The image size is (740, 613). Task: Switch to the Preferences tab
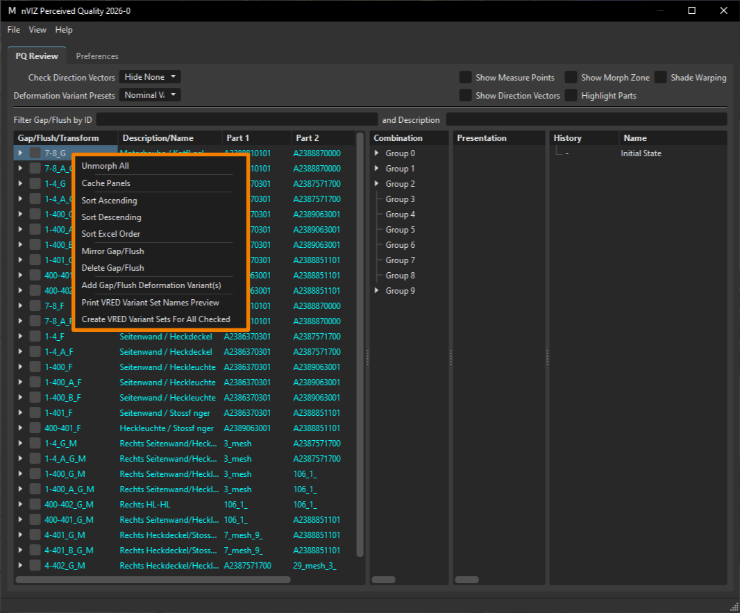97,56
